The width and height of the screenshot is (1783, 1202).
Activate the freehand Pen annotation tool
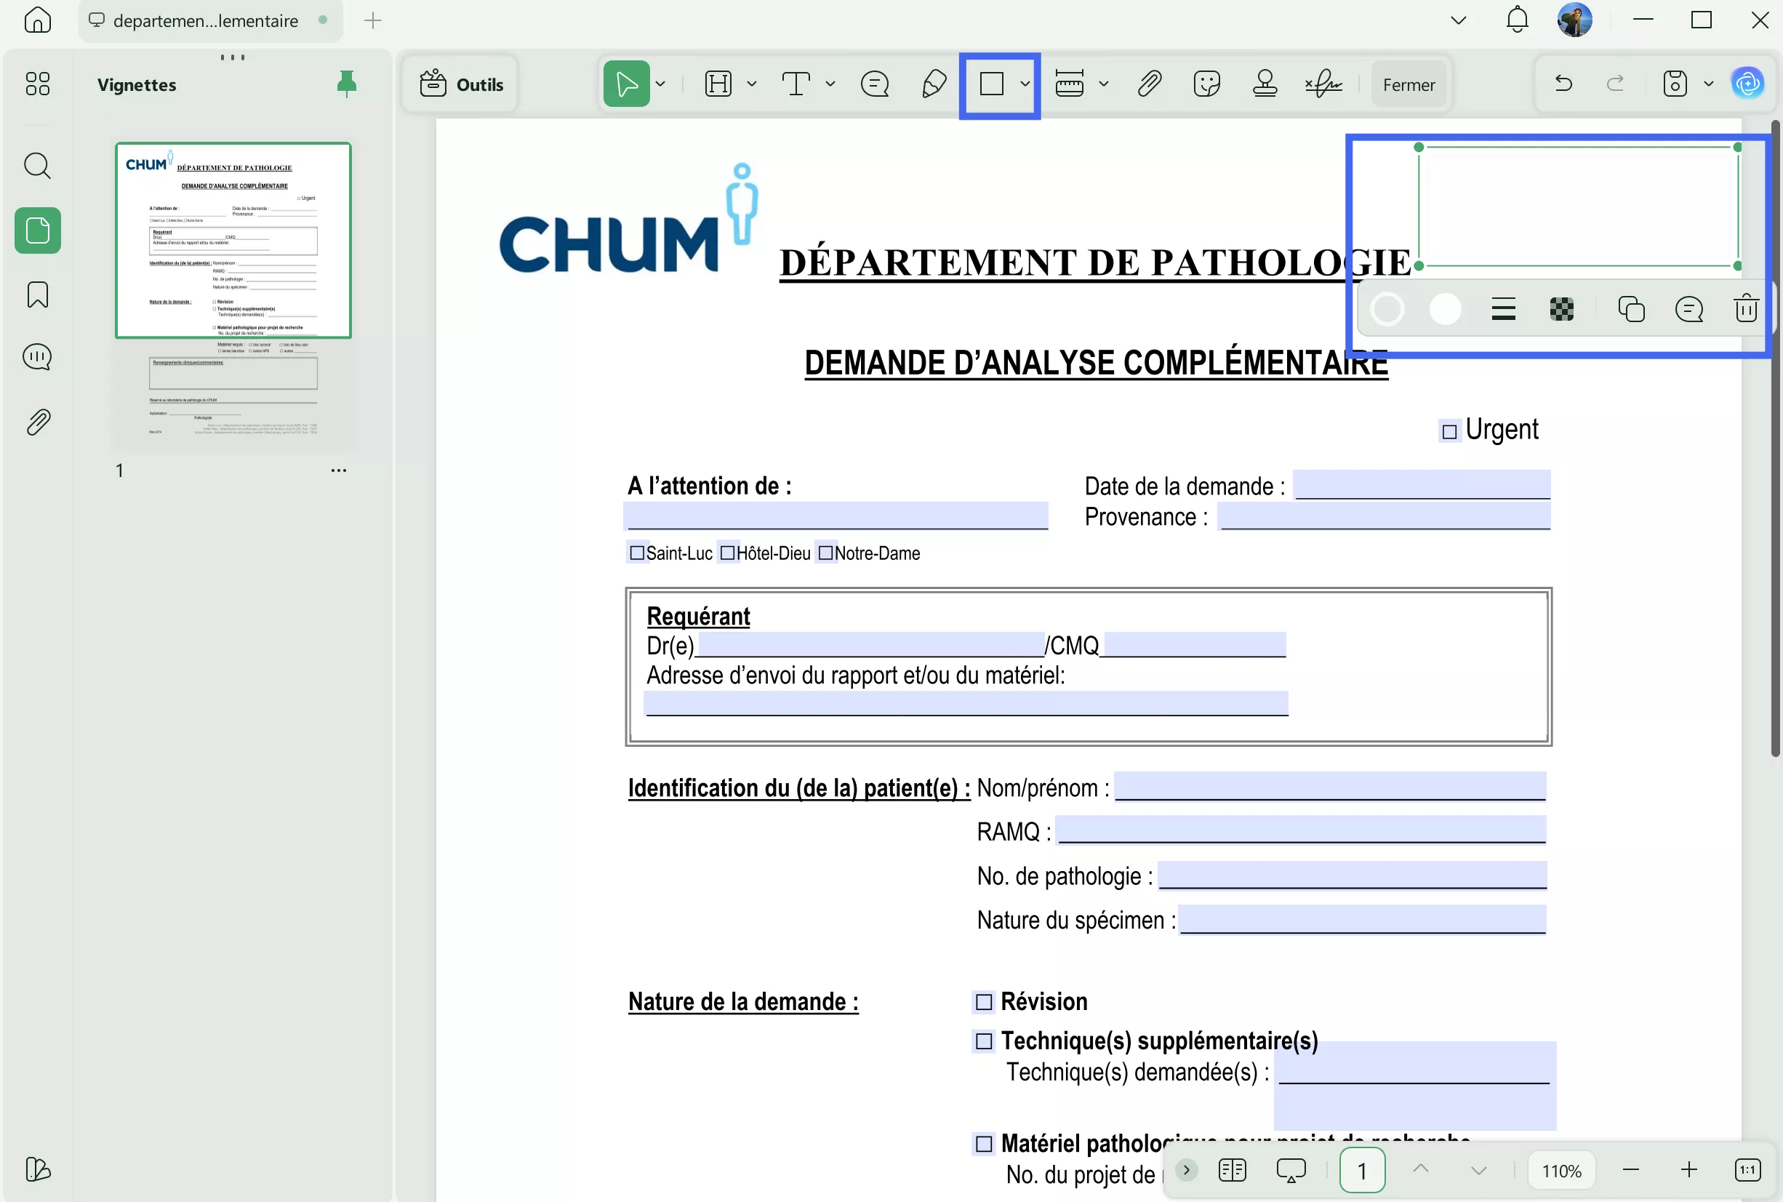tap(933, 83)
